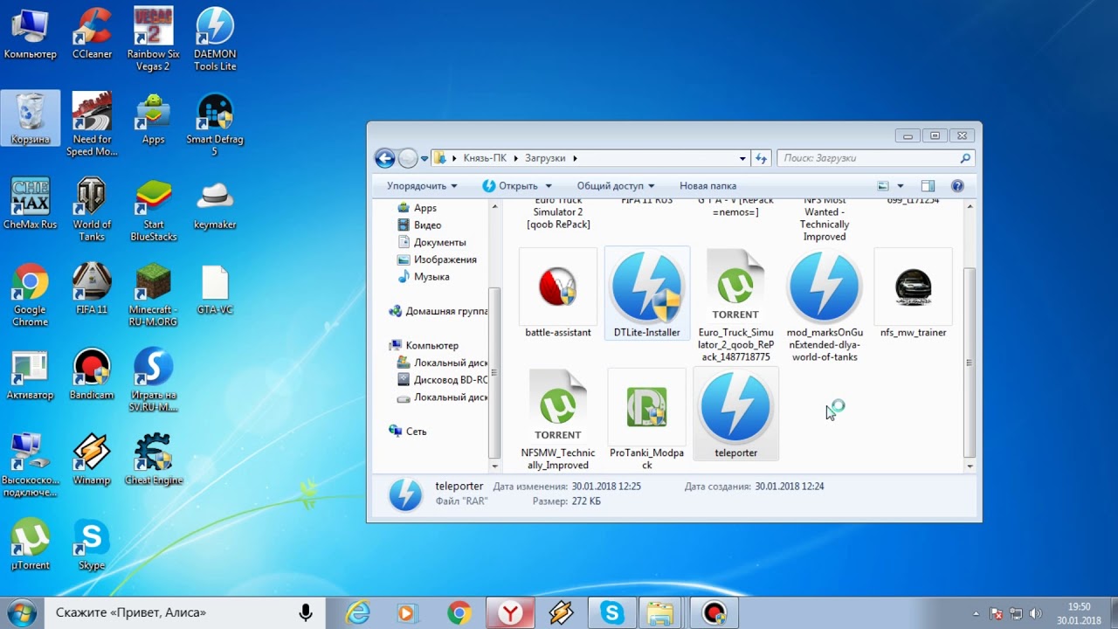Select the Skype desktop shortcut

[x=92, y=545]
